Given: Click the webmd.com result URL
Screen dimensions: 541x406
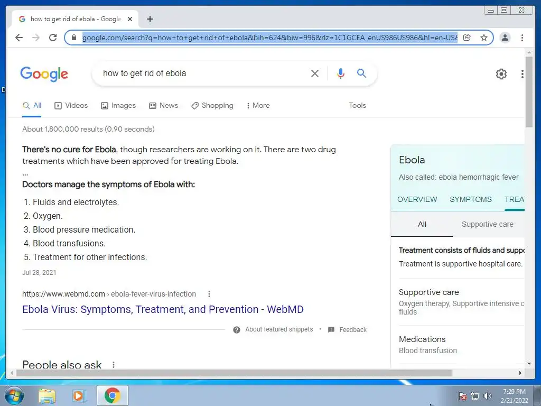Looking at the screenshot, I should (x=109, y=294).
